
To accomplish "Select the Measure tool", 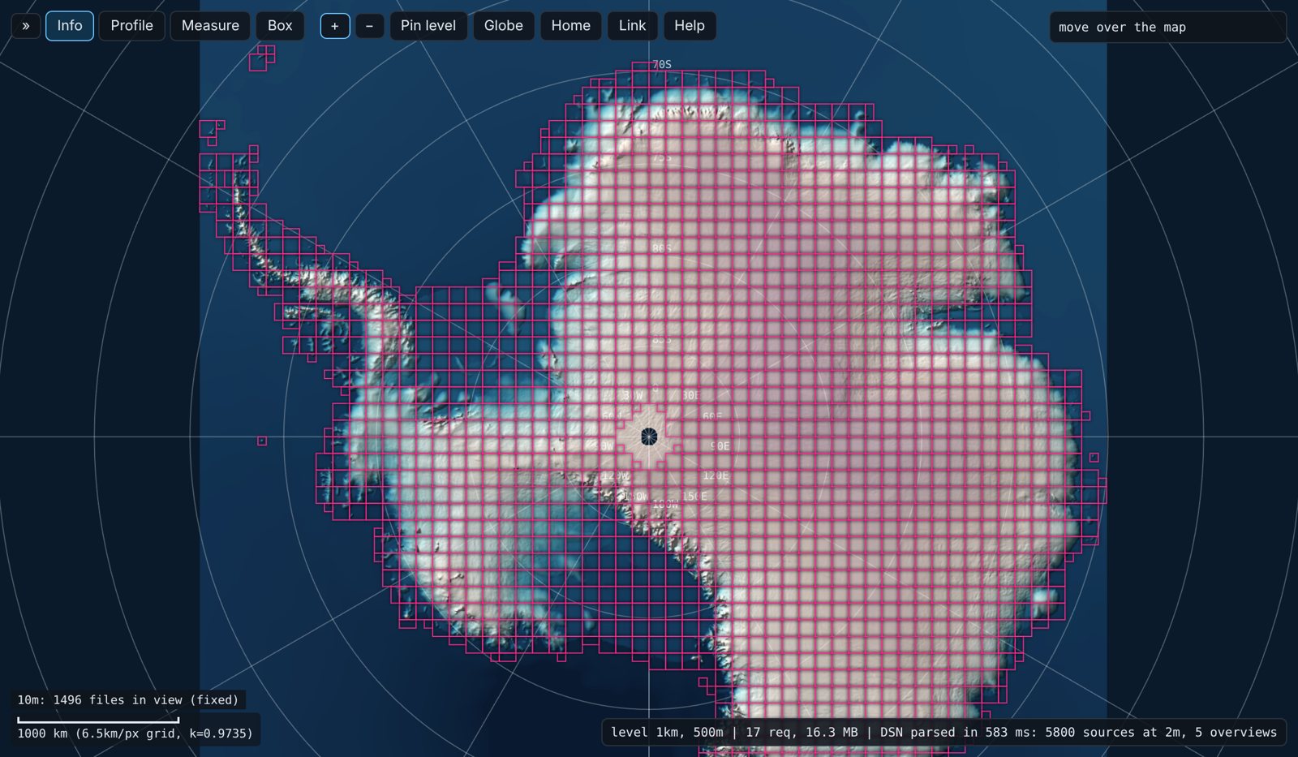I will click(210, 26).
